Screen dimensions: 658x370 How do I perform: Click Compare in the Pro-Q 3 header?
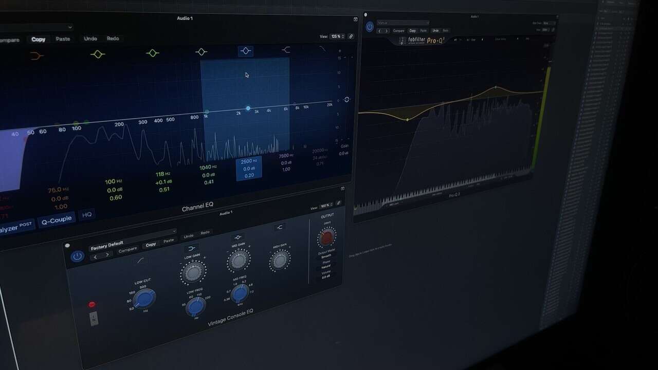tap(399, 31)
